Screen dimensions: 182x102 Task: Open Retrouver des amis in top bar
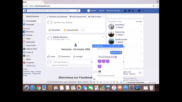(x=113, y=11)
